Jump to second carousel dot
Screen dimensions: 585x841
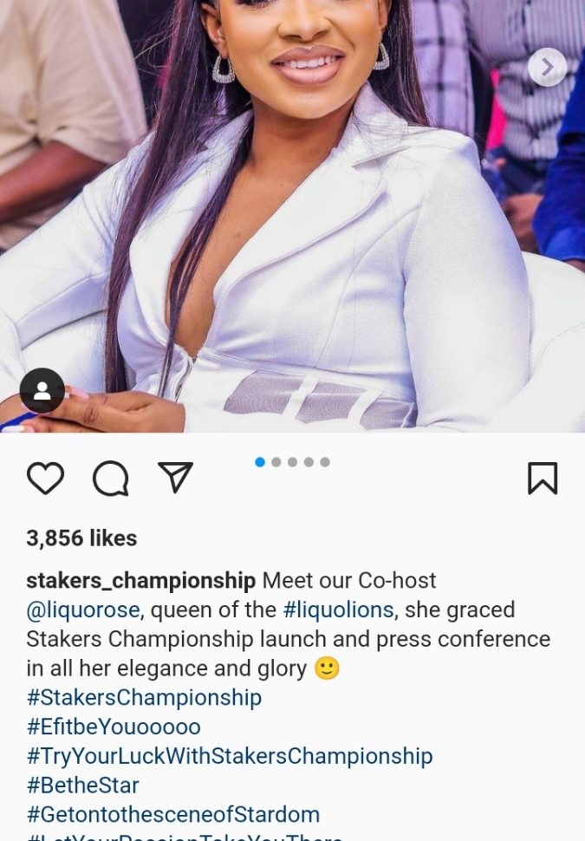tap(276, 462)
